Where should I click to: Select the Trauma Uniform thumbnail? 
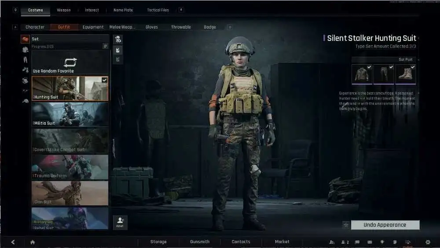click(x=70, y=167)
